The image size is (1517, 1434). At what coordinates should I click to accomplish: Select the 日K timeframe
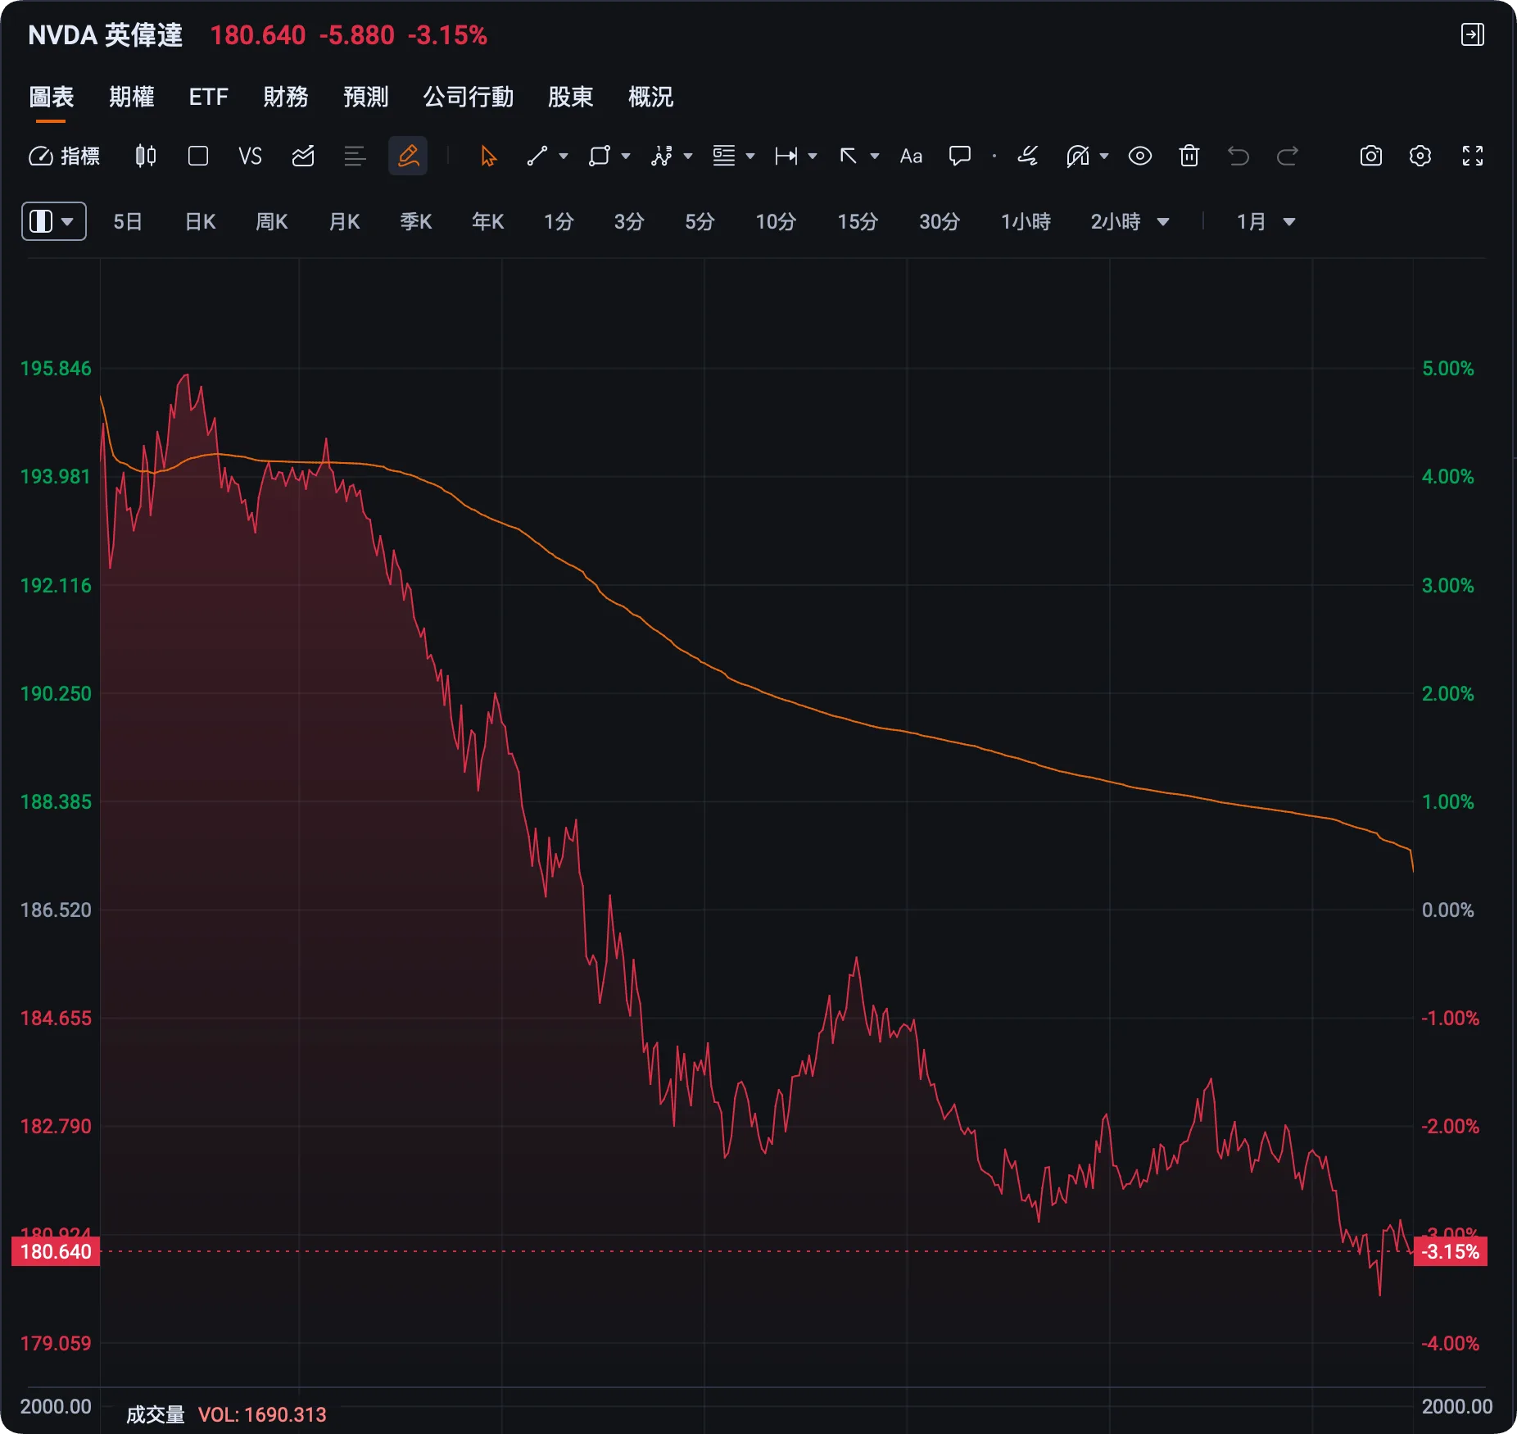(200, 221)
